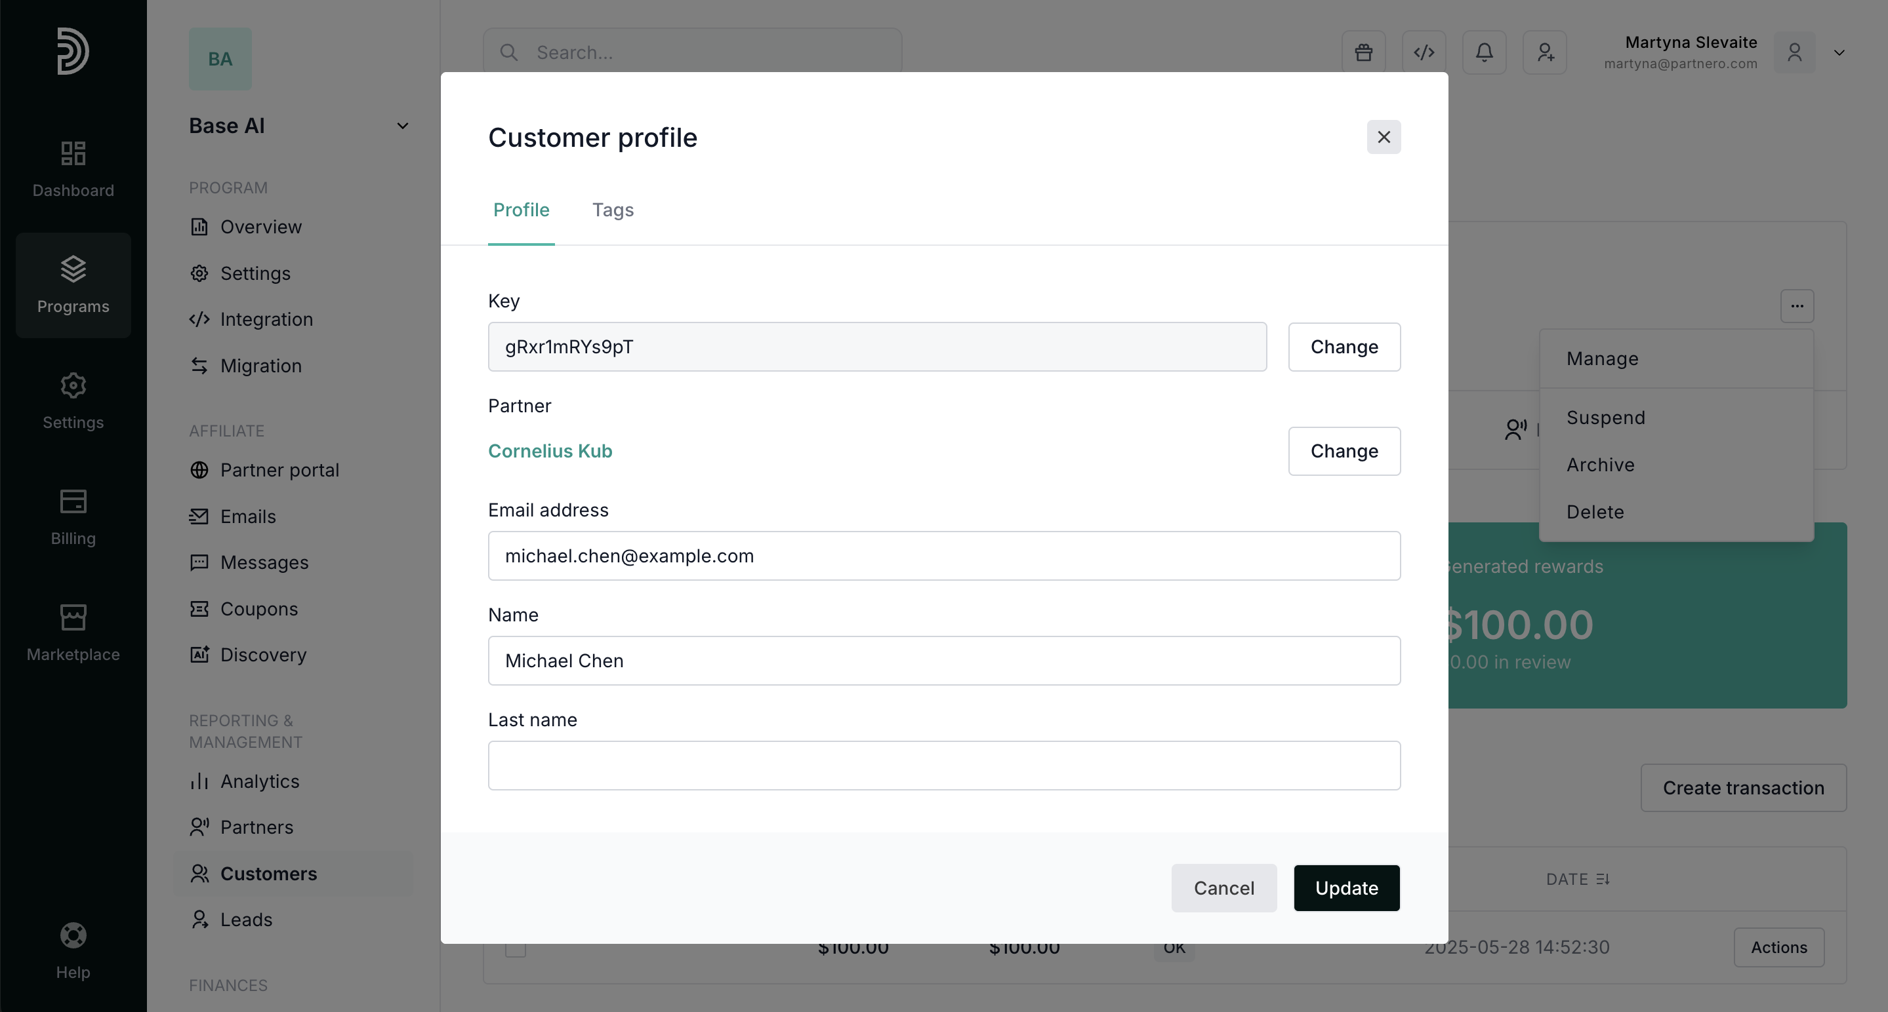
Task: Focus the Last name input field
Action: click(944, 765)
